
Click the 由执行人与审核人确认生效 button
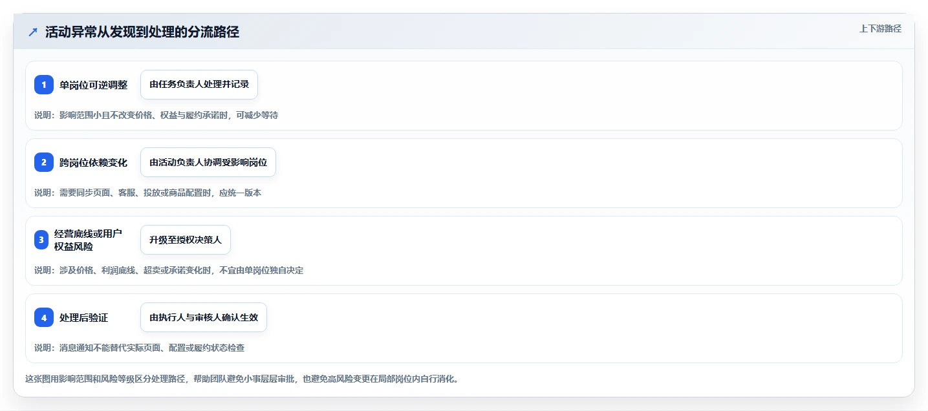[204, 317]
